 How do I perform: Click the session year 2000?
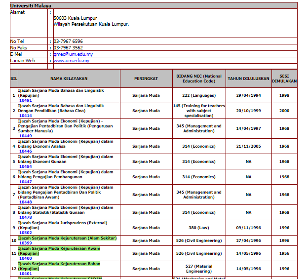click(x=284, y=111)
